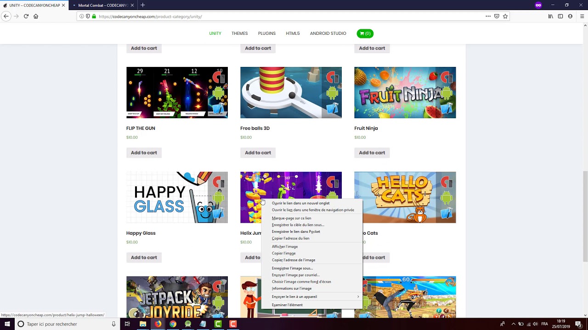The image size is (588, 330).
Task: Open the FLIP THE GUN title link
Action: click(x=141, y=128)
